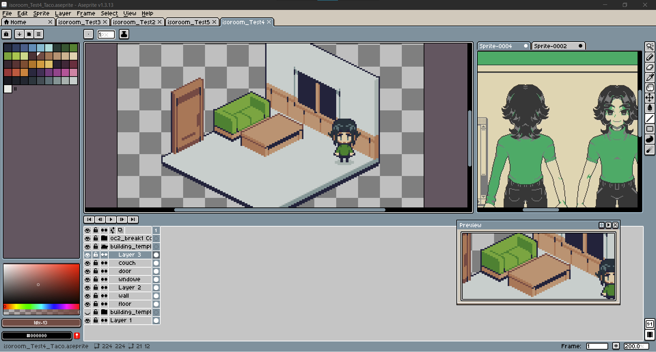This screenshot has width=656, height=352.
Task: Select the Eraser tool
Action: tap(650, 67)
